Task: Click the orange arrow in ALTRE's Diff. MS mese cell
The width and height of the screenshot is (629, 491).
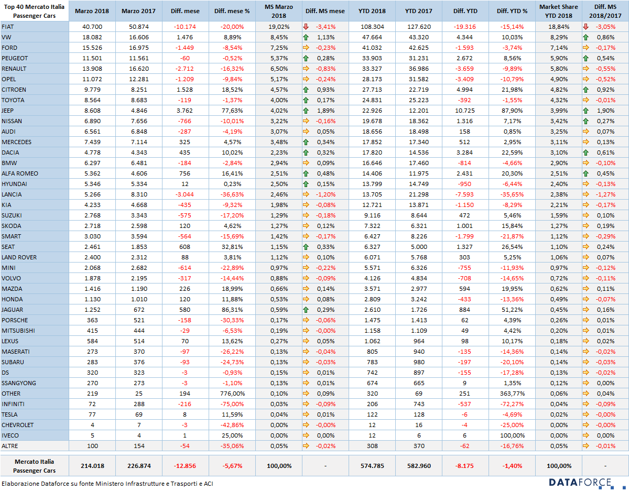Action: [306, 446]
